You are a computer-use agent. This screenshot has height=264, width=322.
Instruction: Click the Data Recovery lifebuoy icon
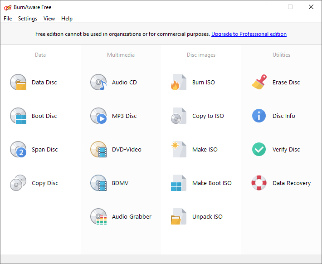pos(259,183)
